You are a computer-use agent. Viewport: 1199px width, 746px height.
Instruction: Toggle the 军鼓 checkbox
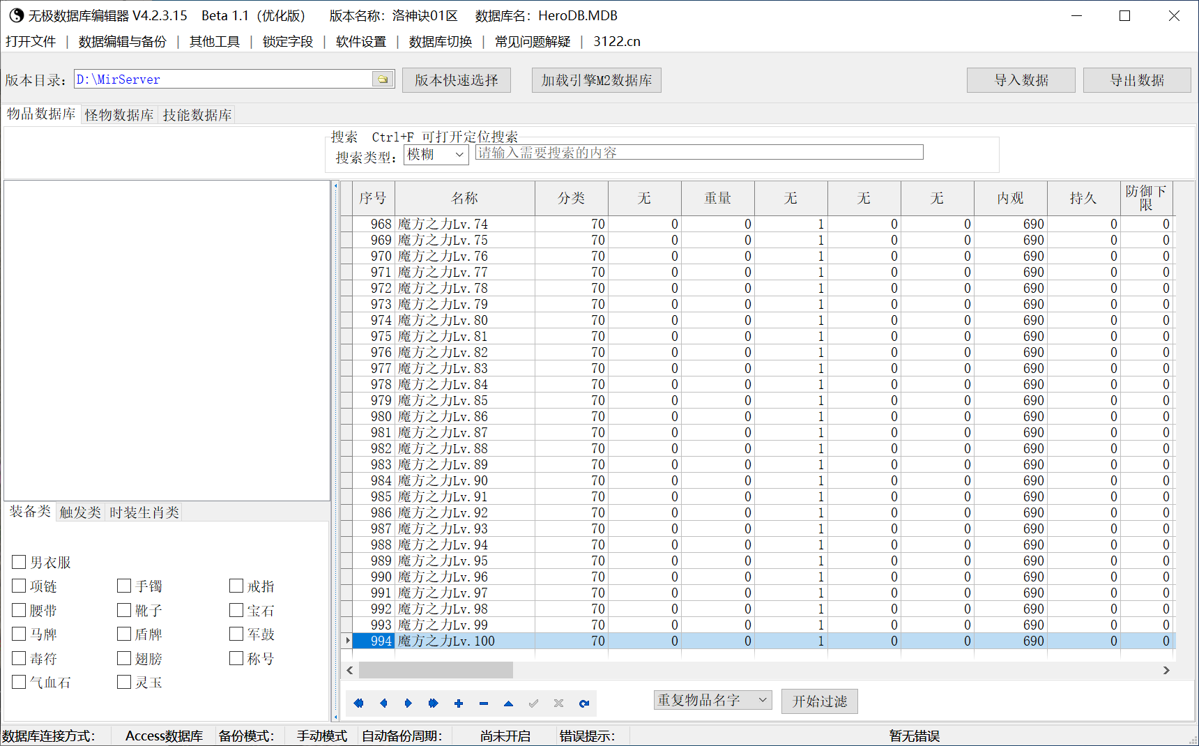pos(236,634)
